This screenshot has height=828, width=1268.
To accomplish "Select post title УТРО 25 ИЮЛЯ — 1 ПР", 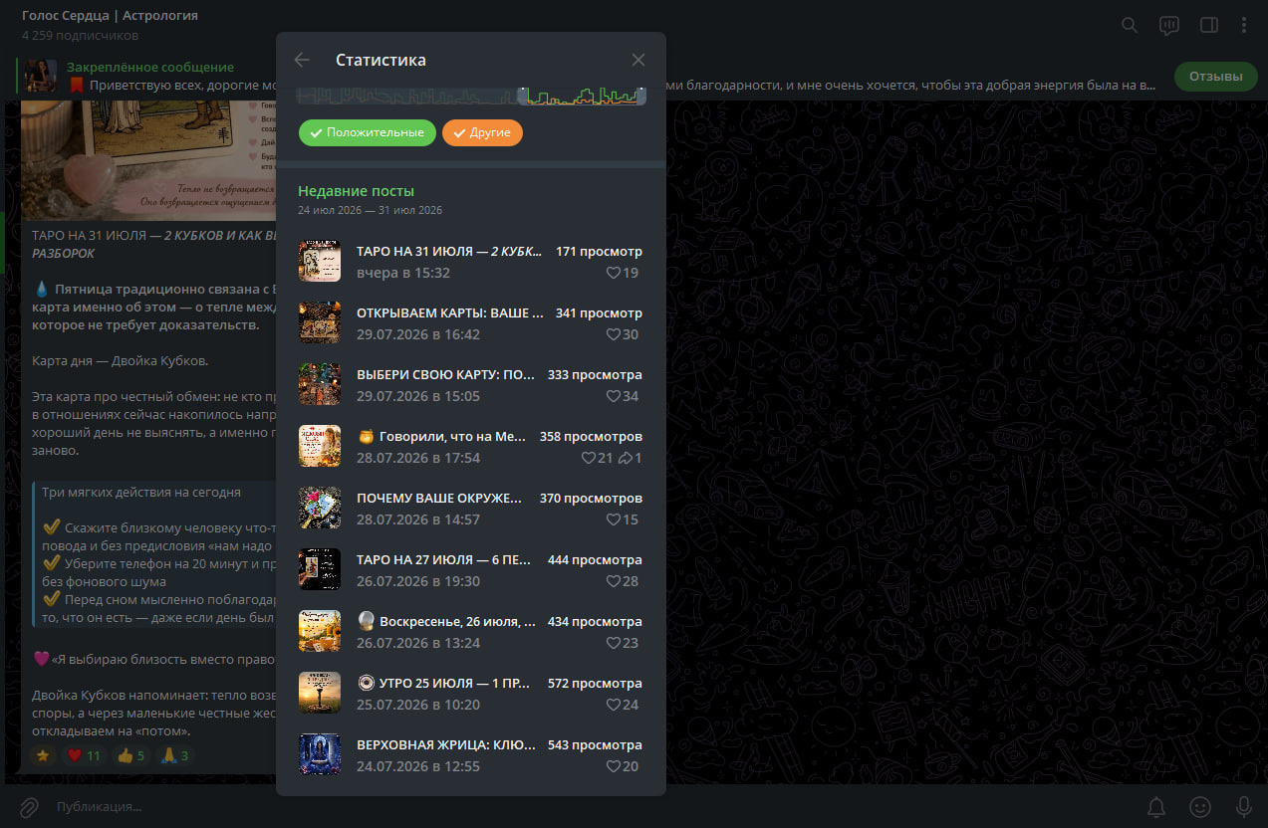I will pos(444,684).
